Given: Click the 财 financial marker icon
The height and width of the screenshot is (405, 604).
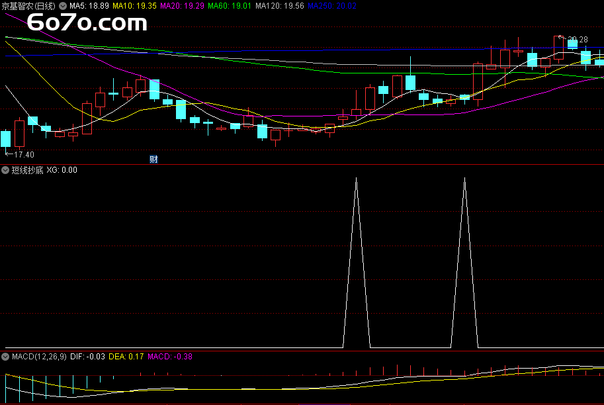Looking at the screenshot, I should point(153,159).
